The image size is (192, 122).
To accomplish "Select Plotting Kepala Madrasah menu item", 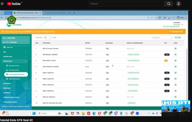I will tap(16, 74).
